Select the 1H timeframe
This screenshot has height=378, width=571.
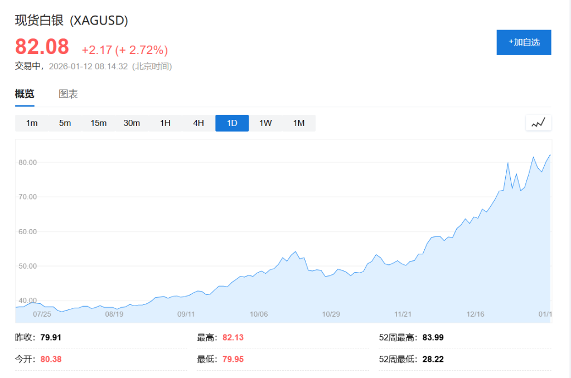[x=165, y=123]
